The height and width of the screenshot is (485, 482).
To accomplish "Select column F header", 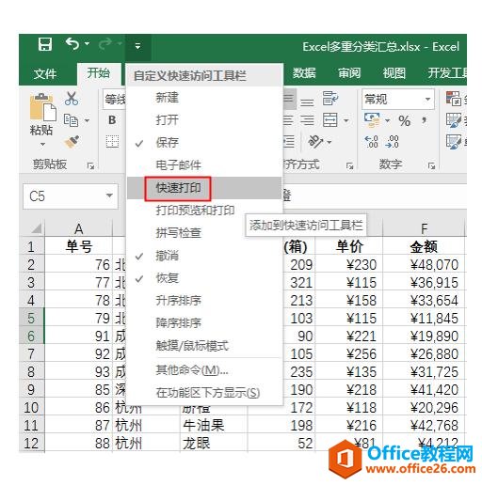I will 424,228.
